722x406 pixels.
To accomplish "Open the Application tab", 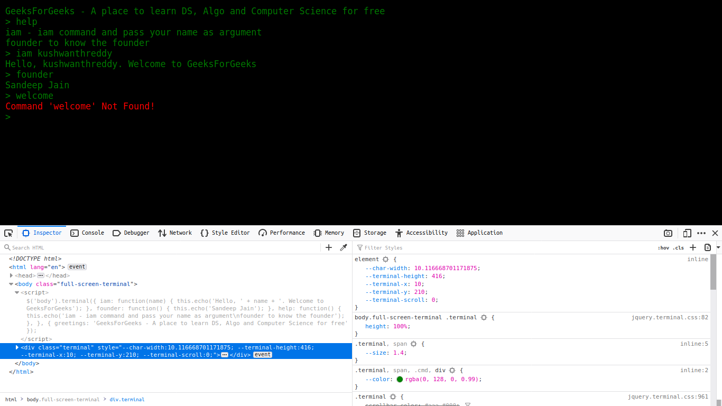I will click(479, 233).
